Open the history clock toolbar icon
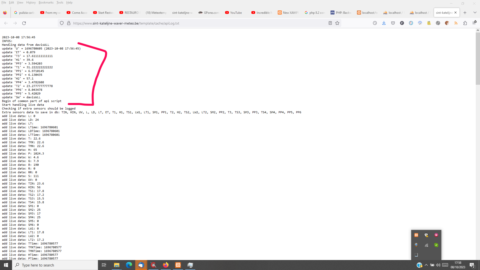480x270 pixels. coord(375,23)
